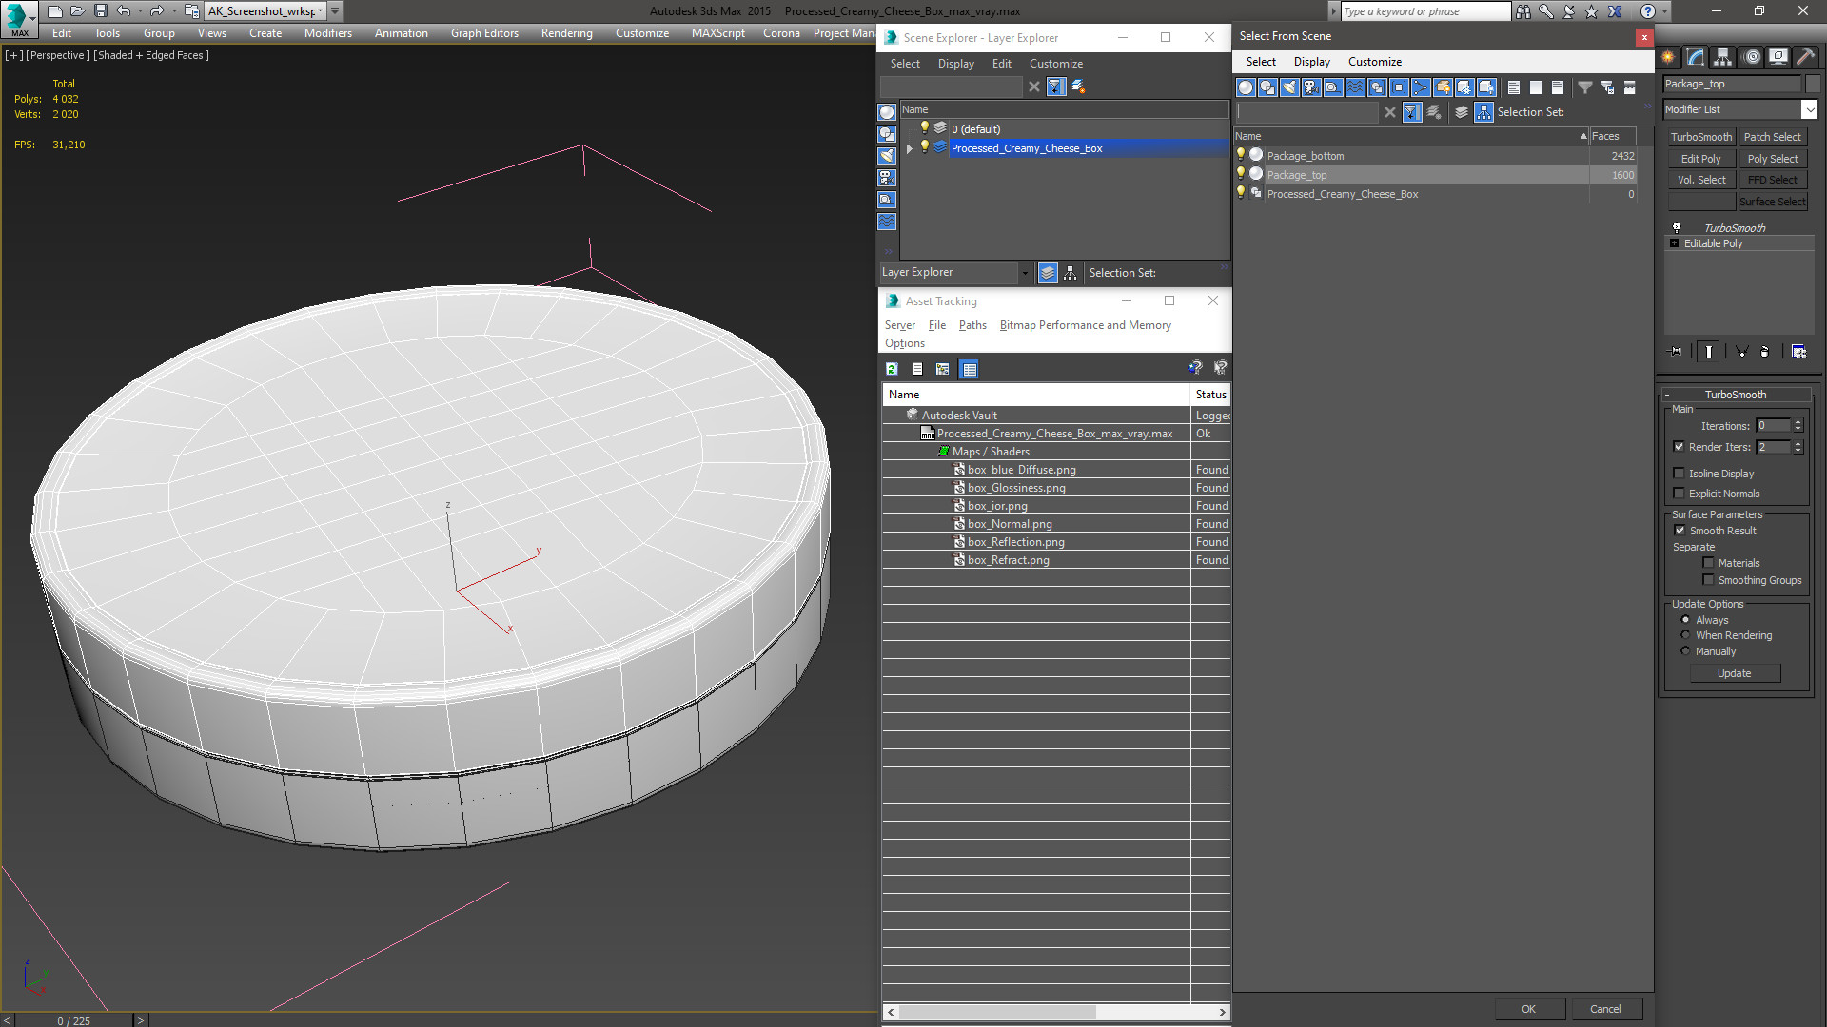
Task: Open the Motion command panel tab
Action: pyautogui.click(x=1752, y=57)
